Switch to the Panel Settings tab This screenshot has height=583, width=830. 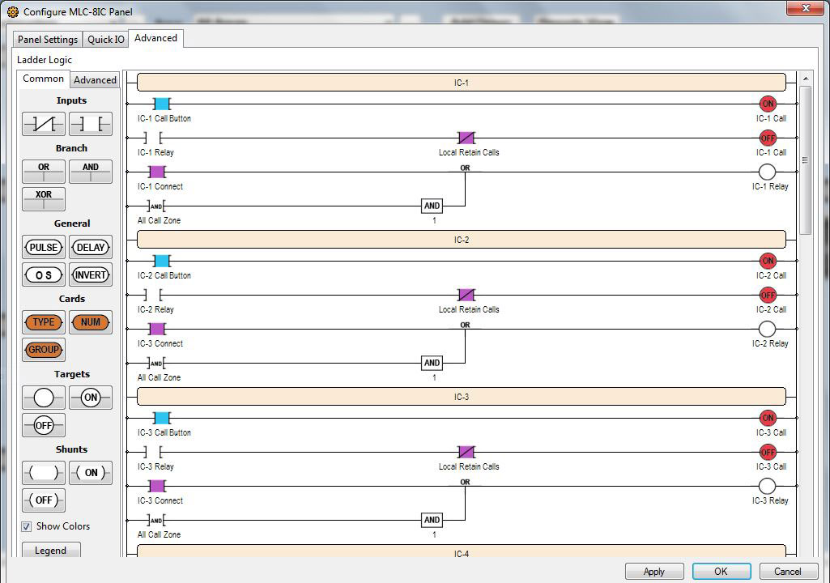pos(48,39)
